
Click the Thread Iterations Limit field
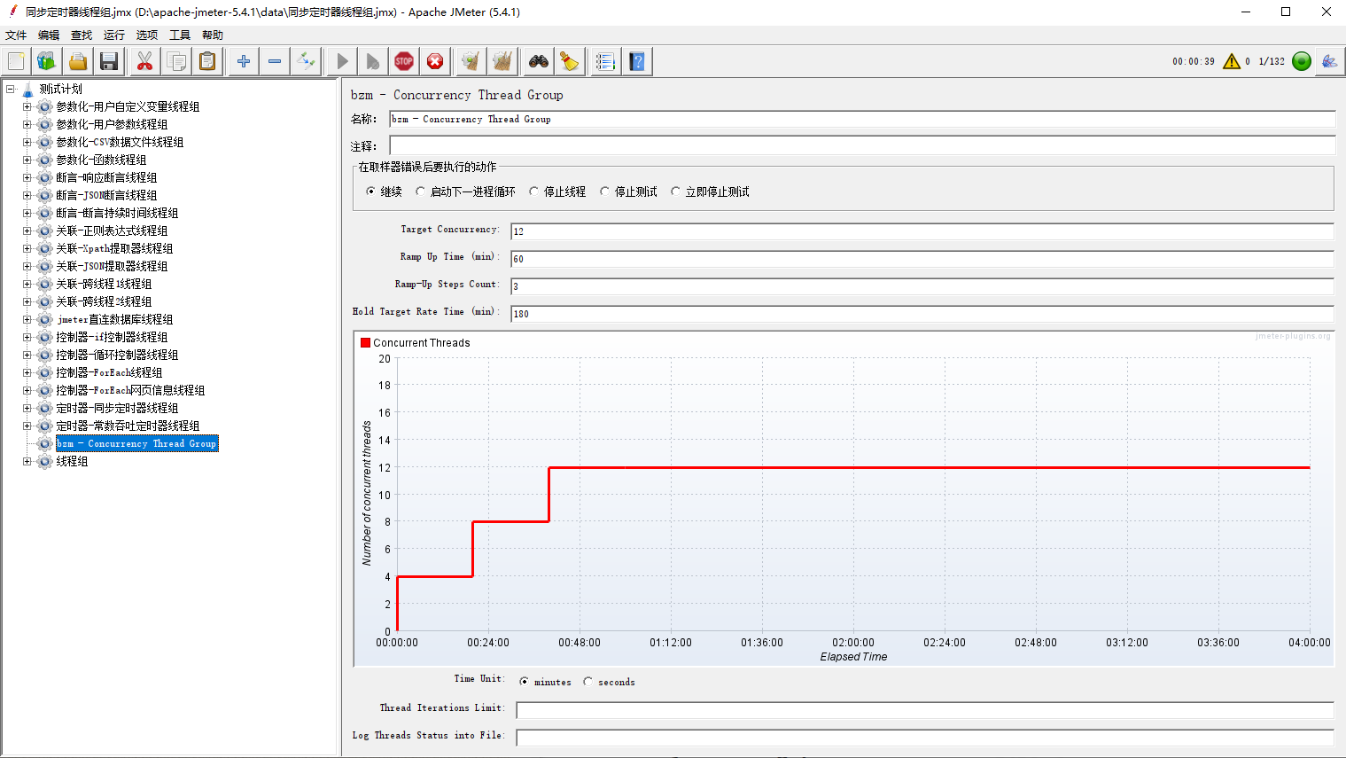point(925,710)
